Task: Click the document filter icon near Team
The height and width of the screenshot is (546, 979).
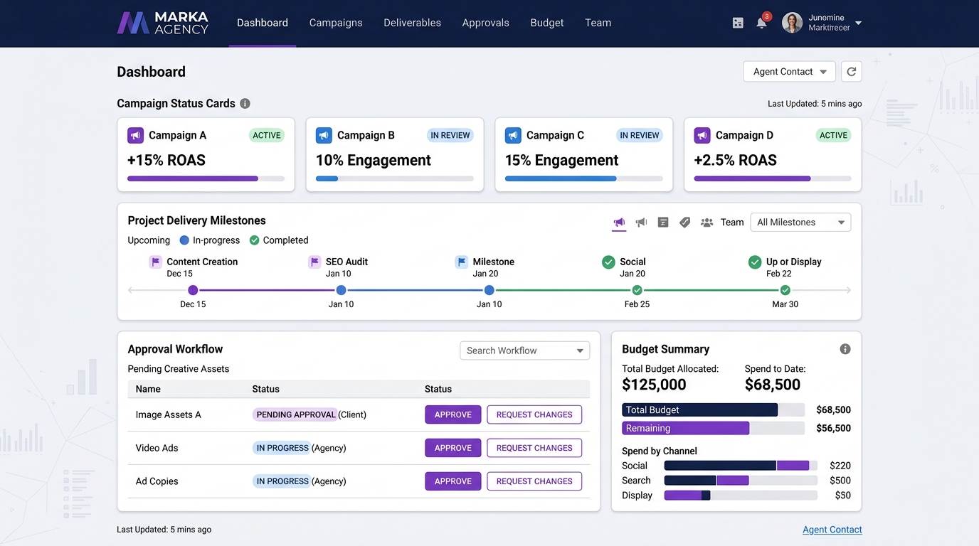Action: pos(662,222)
